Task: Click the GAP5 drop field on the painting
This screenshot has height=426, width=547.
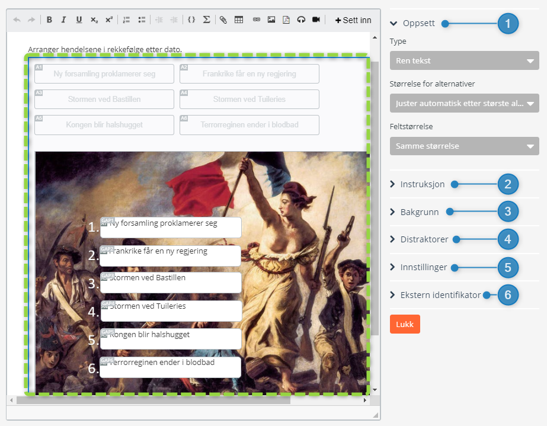Action: 171,339
